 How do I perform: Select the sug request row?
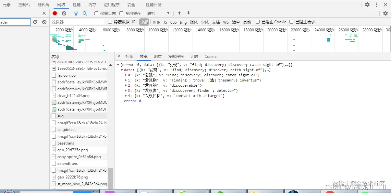[79, 116]
